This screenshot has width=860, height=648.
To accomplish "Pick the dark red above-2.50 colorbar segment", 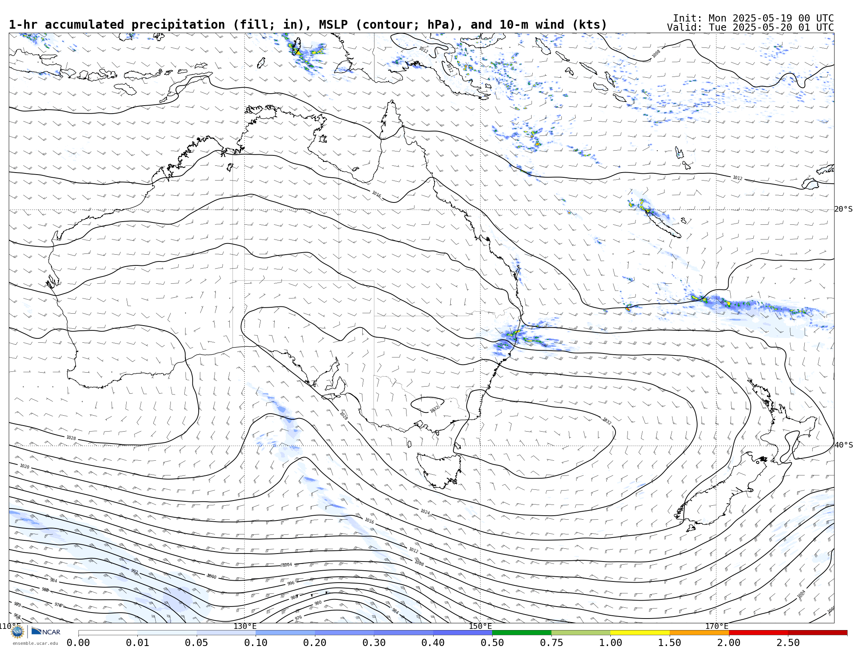I will click(817, 633).
